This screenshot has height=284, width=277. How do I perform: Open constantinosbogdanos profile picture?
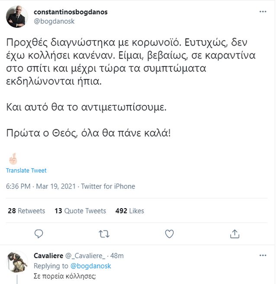[x=17, y=16]
